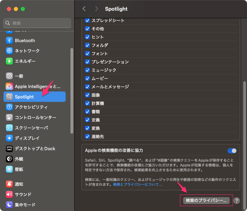Uncheck the その他 checkbox
Viewport: 247px width, 211px height.
[x=87, y=29]
